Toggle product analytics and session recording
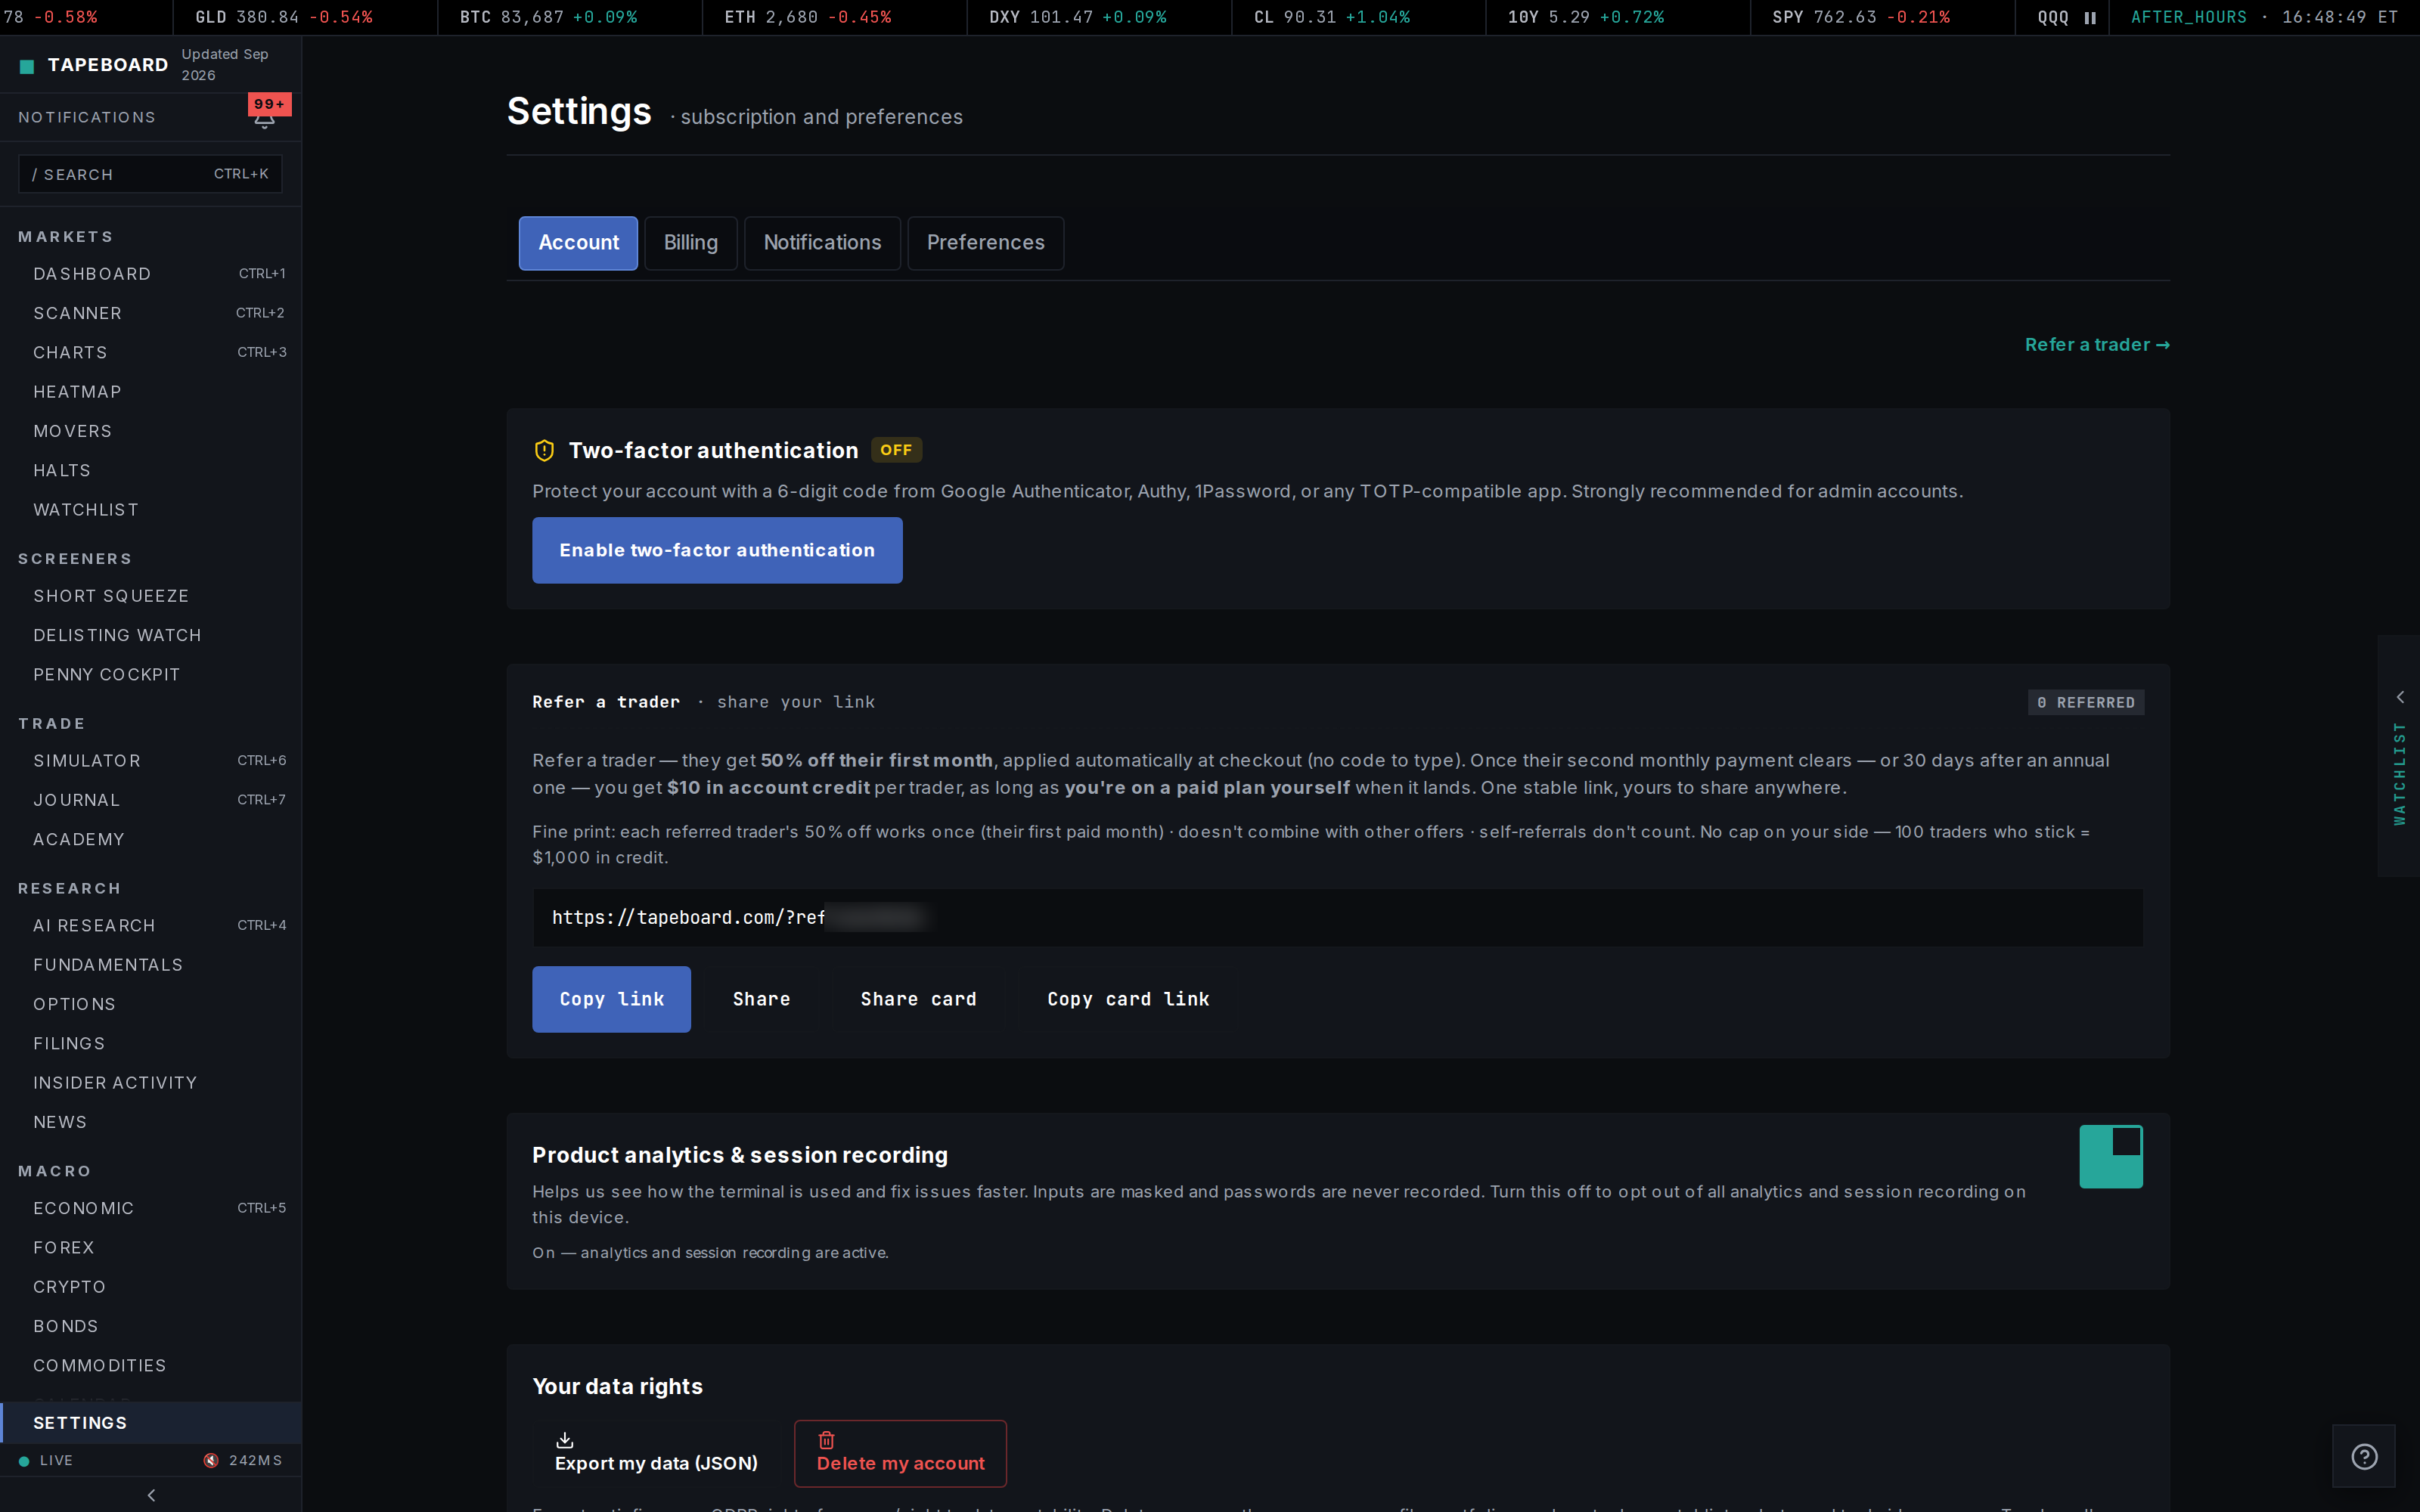2420x1512 pixels. tap(2111, 1156)
